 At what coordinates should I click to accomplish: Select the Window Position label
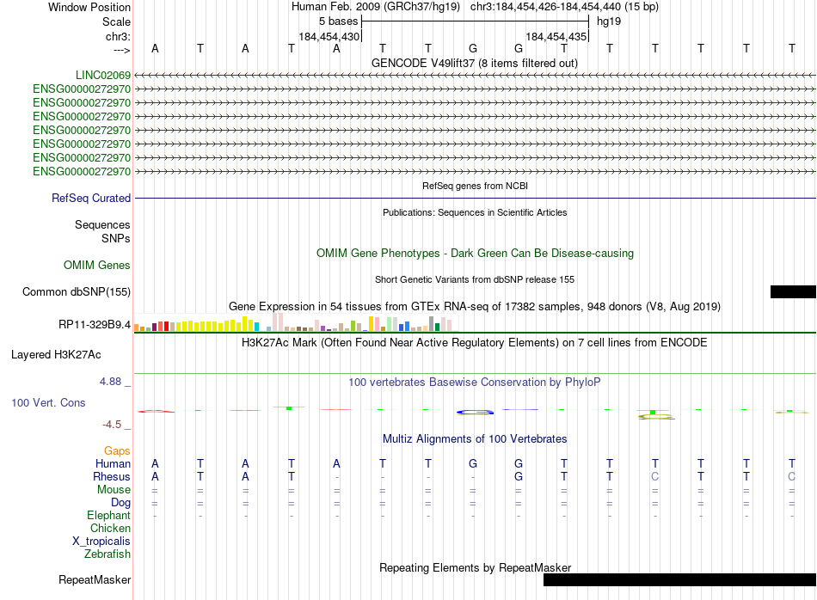pos(89,7)
